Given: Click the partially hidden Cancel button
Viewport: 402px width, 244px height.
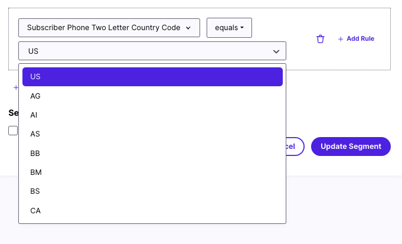Looking at the screenshot, I should (295, 147).
